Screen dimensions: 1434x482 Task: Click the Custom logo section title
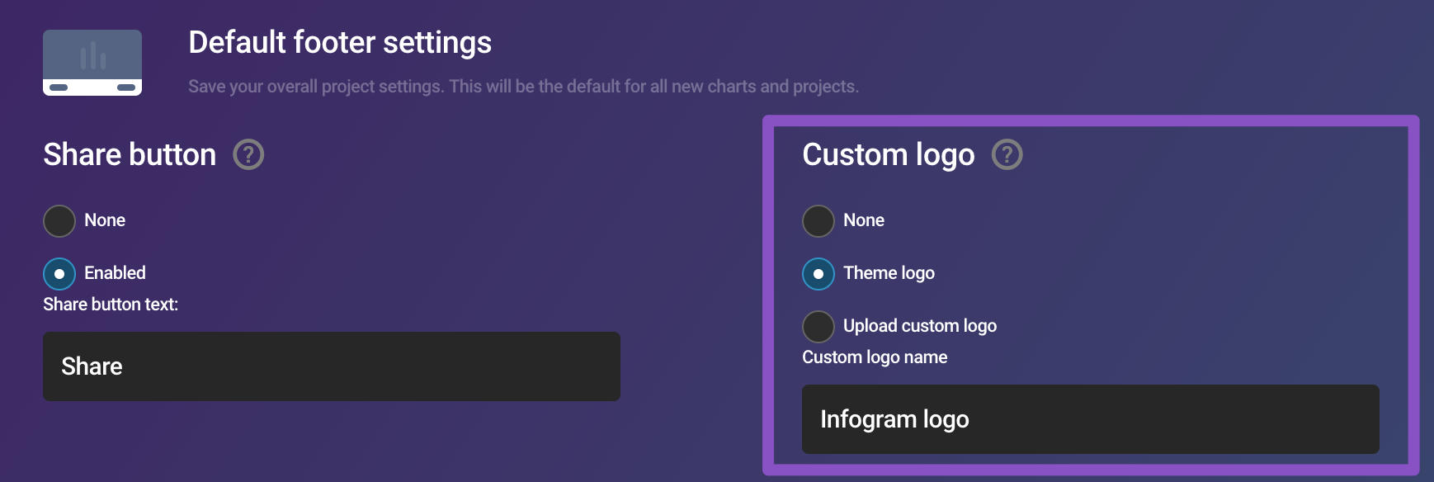coord(889,155)
